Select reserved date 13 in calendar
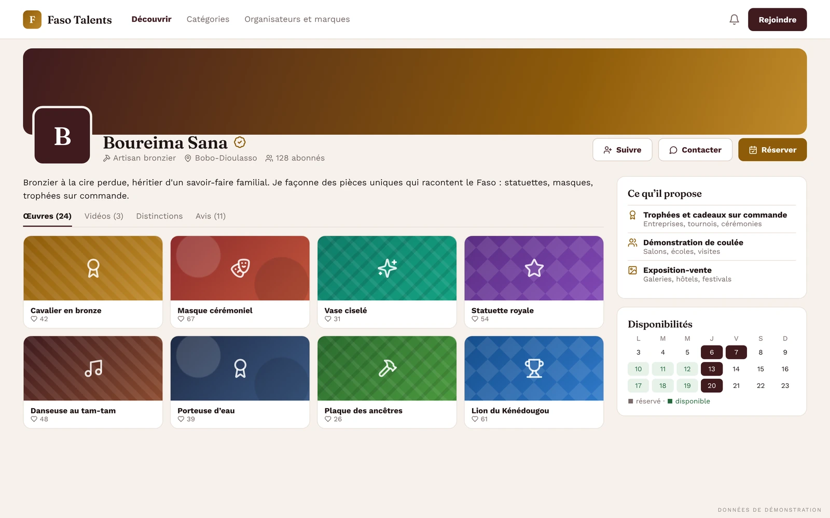This screenshot has width=830, height=518. pos(712,369)
